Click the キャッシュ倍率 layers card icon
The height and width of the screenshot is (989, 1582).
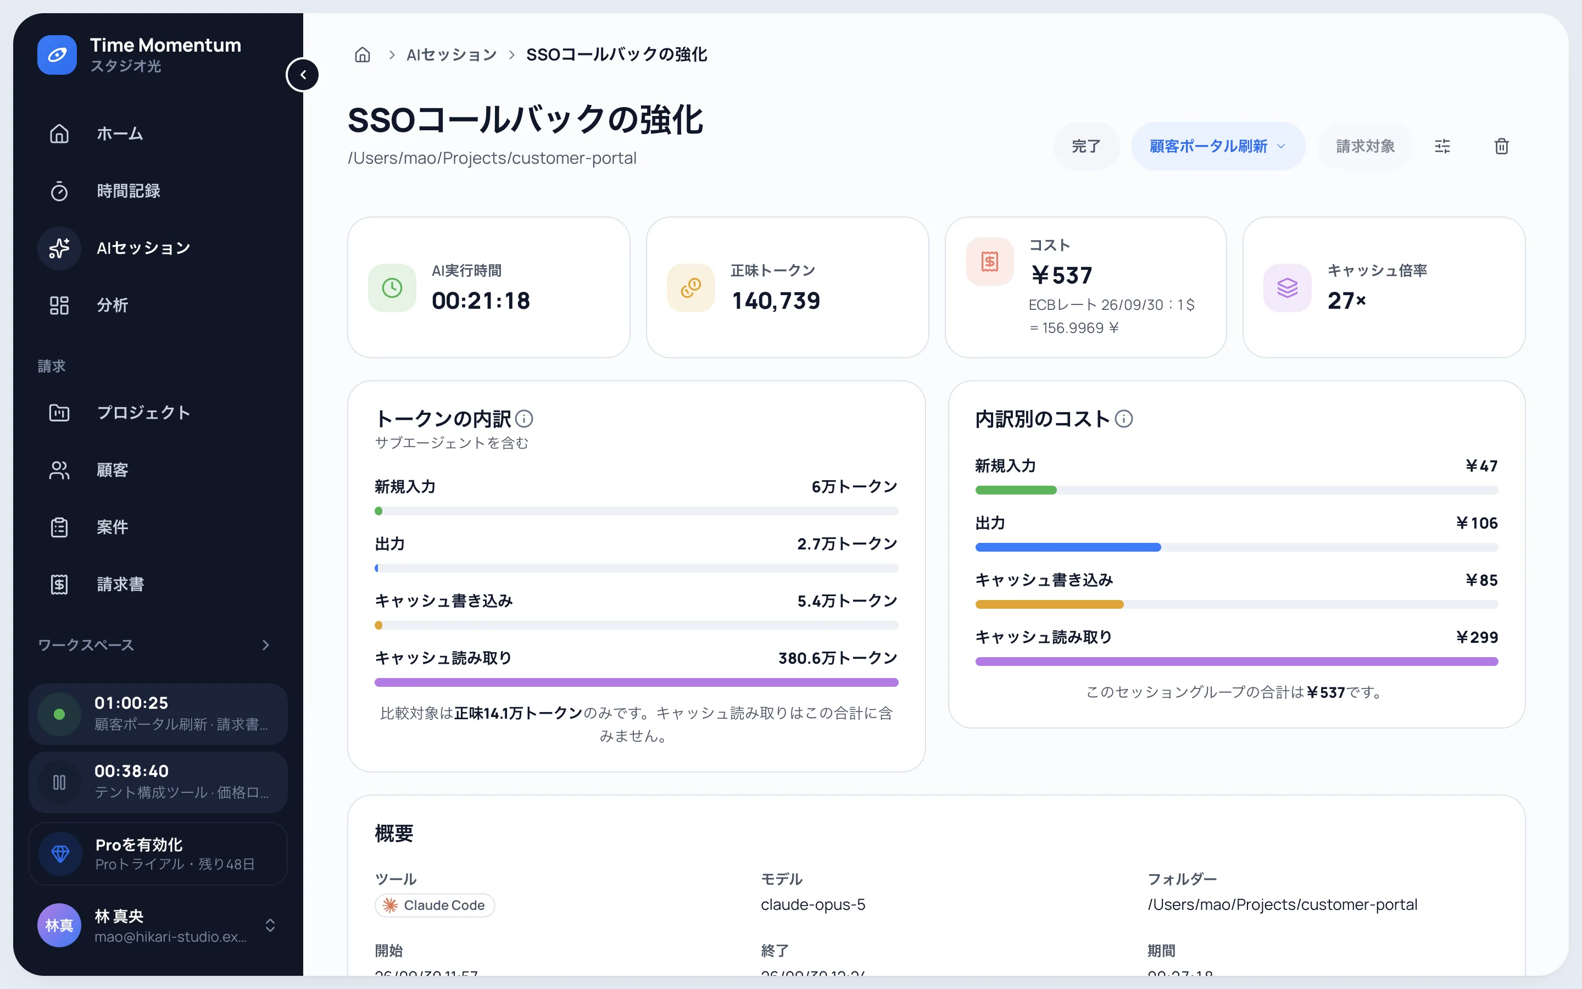click(x=1287, y=288)
